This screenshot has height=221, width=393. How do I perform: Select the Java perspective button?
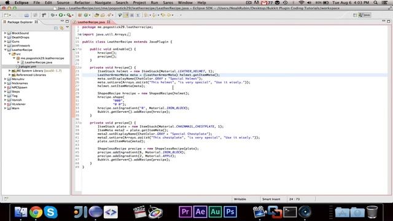point(364,15)
